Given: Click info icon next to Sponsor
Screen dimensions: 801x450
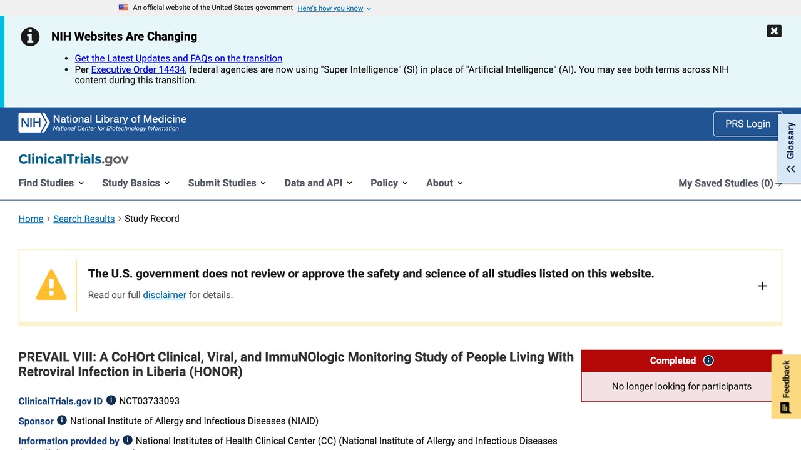Looking at the screenshot, I should pyautogui.click(x=62, y=421).
